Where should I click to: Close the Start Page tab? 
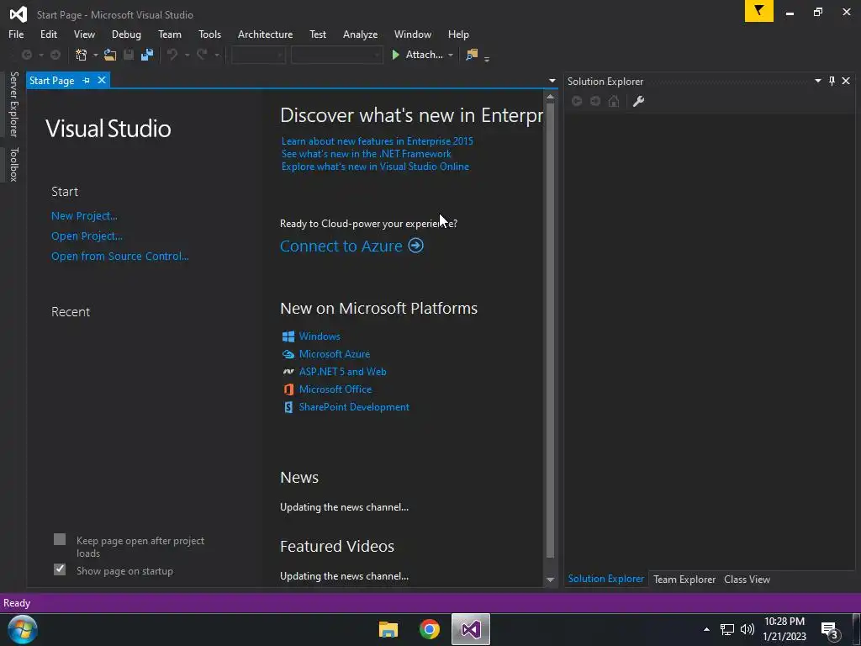(x=102, y=80)
